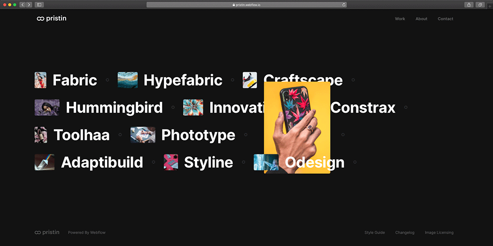This screenshot has height=246, width=493.
Task: Click the Adaptibuild prism thumbnail
Action: (44, 162)
